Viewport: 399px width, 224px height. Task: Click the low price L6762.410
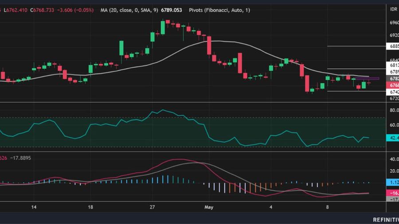15,10
